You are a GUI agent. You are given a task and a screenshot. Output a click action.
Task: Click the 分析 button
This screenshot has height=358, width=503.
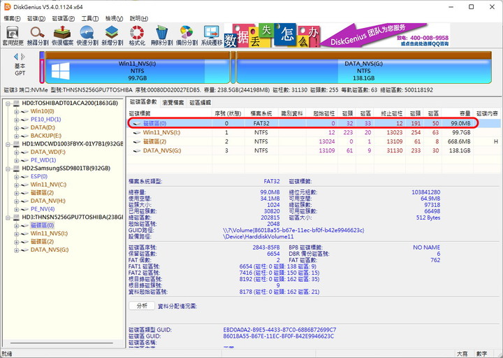point(142,306)
